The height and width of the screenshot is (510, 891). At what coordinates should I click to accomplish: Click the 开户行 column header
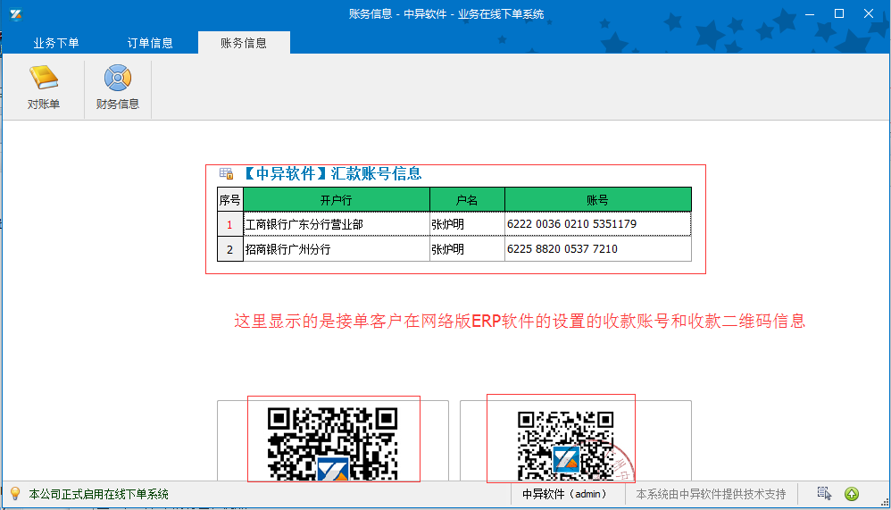337,200
